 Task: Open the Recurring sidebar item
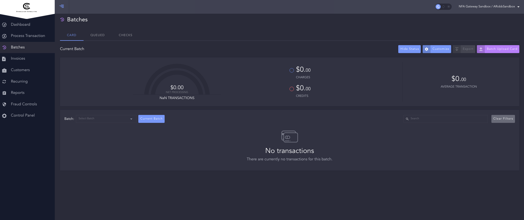tap(27, 82)
